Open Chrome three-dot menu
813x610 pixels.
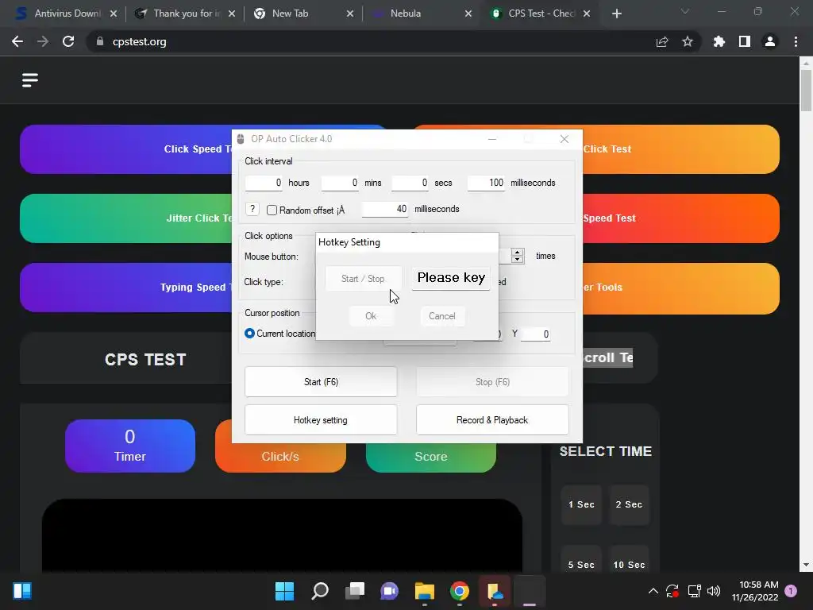click(796, 41)
